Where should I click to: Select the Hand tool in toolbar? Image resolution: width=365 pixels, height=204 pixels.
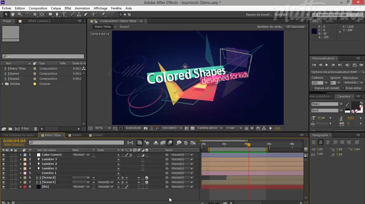[x=13, y=14]
